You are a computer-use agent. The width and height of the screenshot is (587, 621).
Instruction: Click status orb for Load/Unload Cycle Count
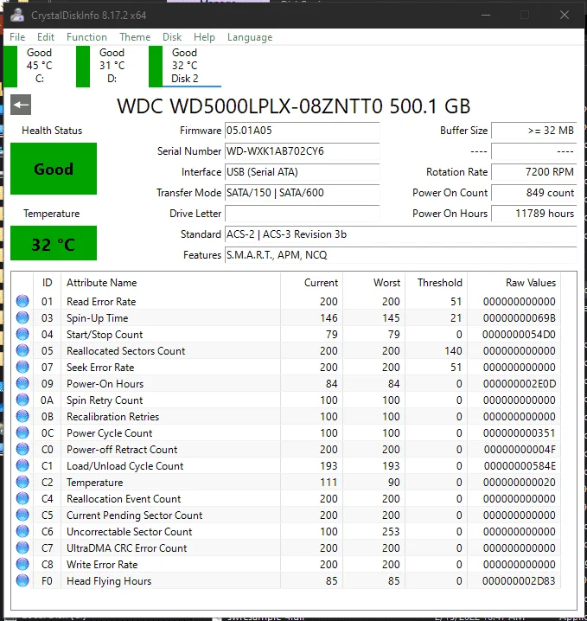[22, 465]
